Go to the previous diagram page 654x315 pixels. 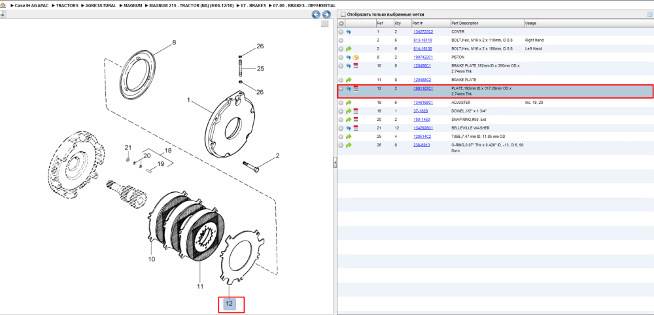(316, 14)
